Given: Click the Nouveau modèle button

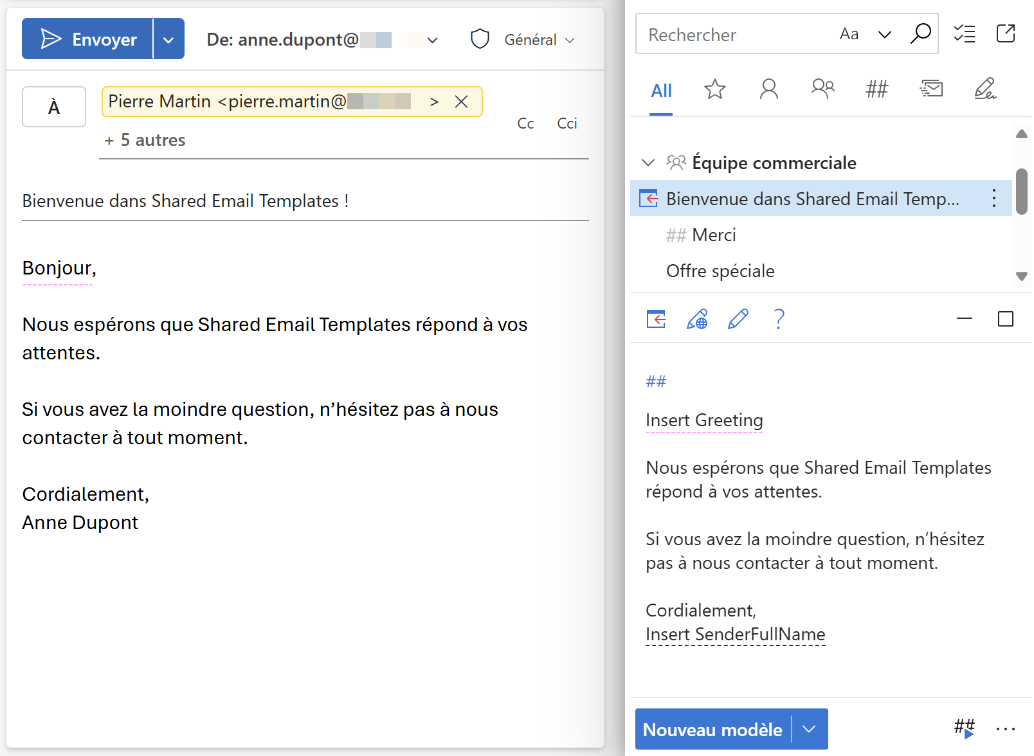Looking at the screenshot, I should pyautogui.click(x=713, y=729).
